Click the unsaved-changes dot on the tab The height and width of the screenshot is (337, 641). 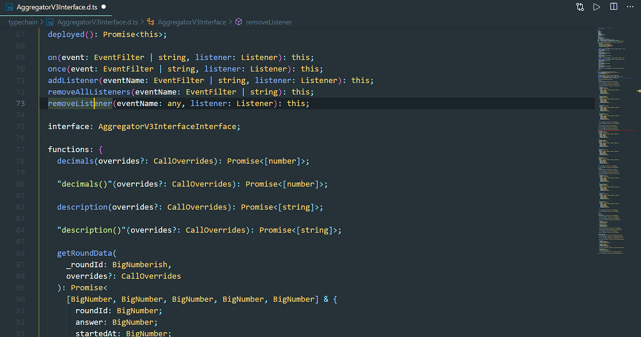point(103,7)
